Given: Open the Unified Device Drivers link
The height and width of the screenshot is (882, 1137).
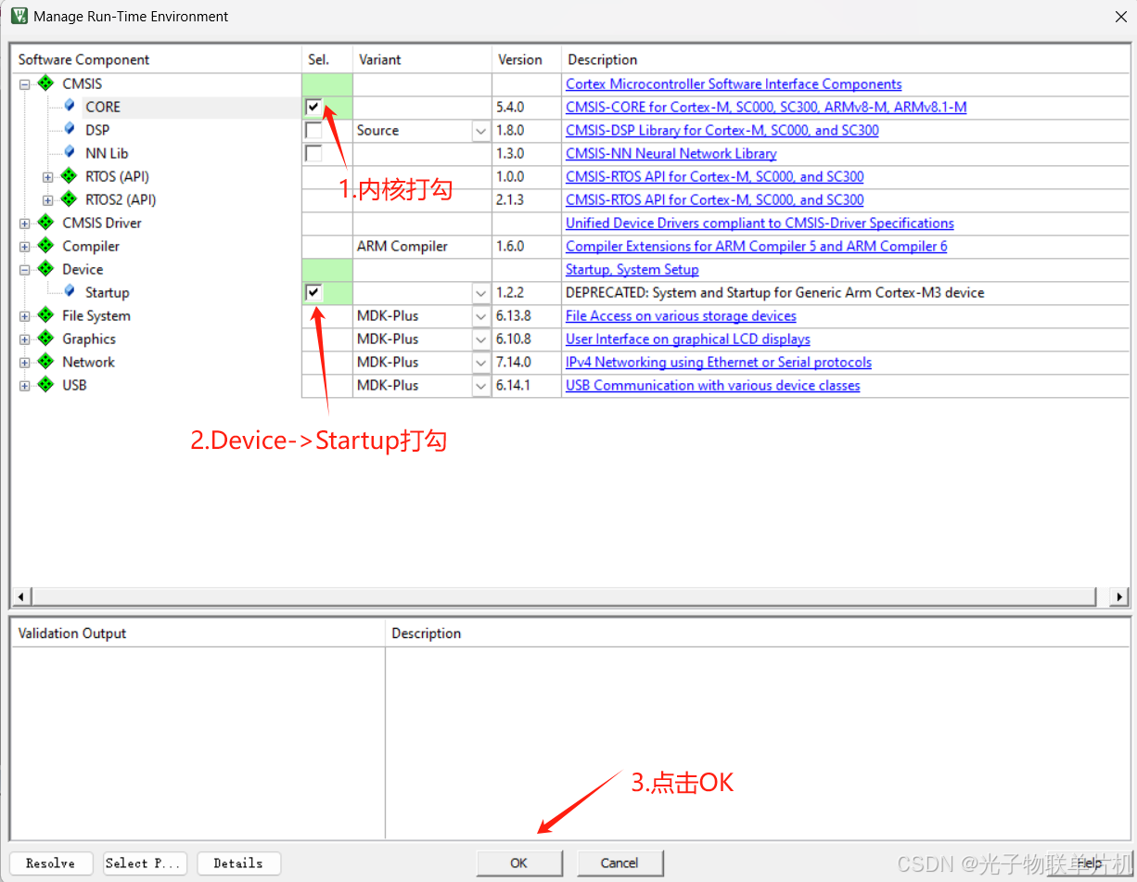Looking at the screenshot, I should pyautogui.click(x=760, y=224).
